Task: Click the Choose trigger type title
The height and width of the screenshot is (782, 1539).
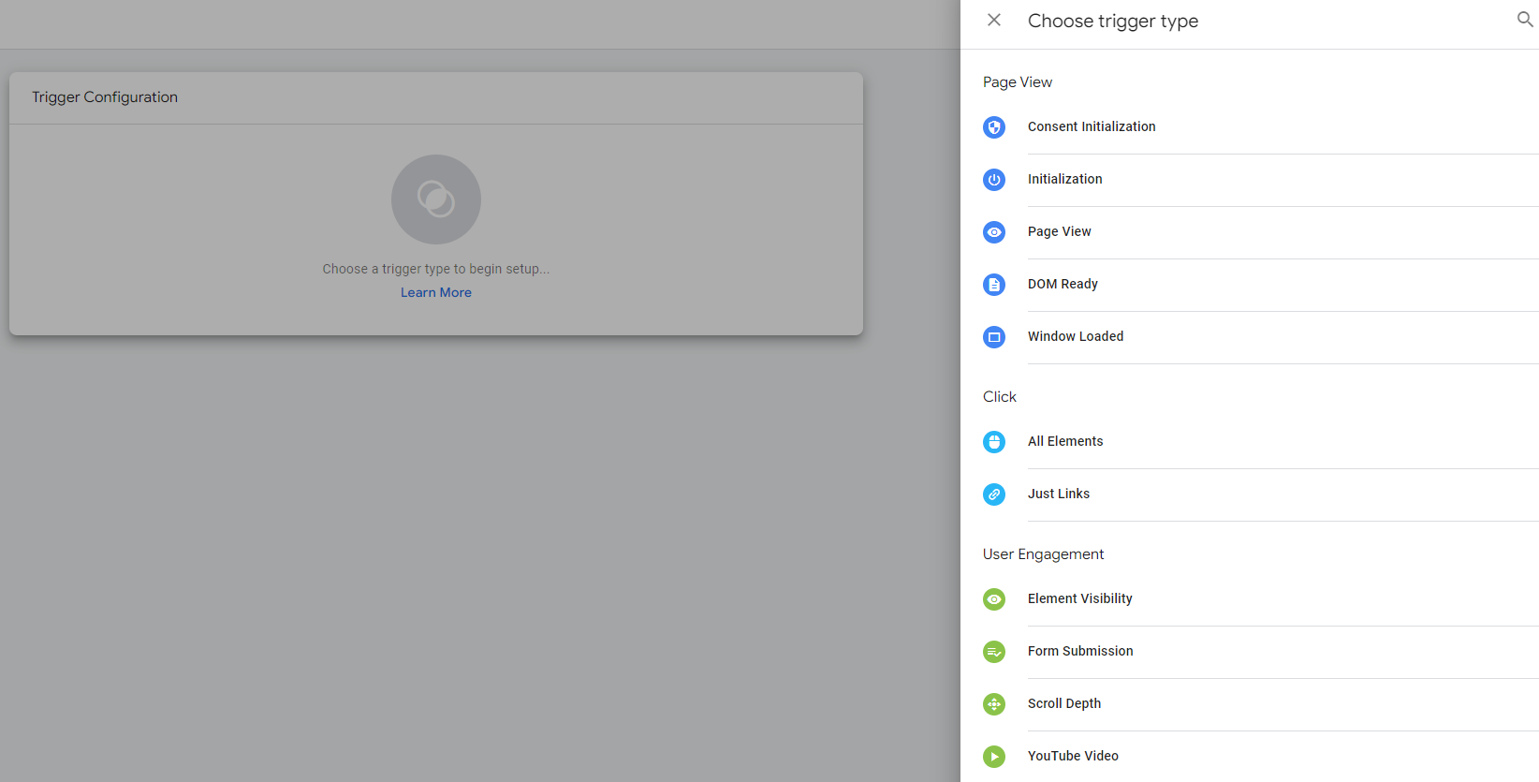Action: 1113,21
